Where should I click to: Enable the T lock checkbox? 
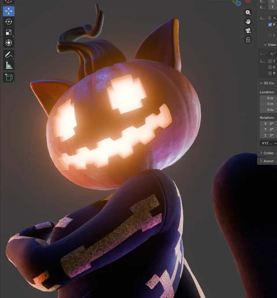(x=270, y=61)
